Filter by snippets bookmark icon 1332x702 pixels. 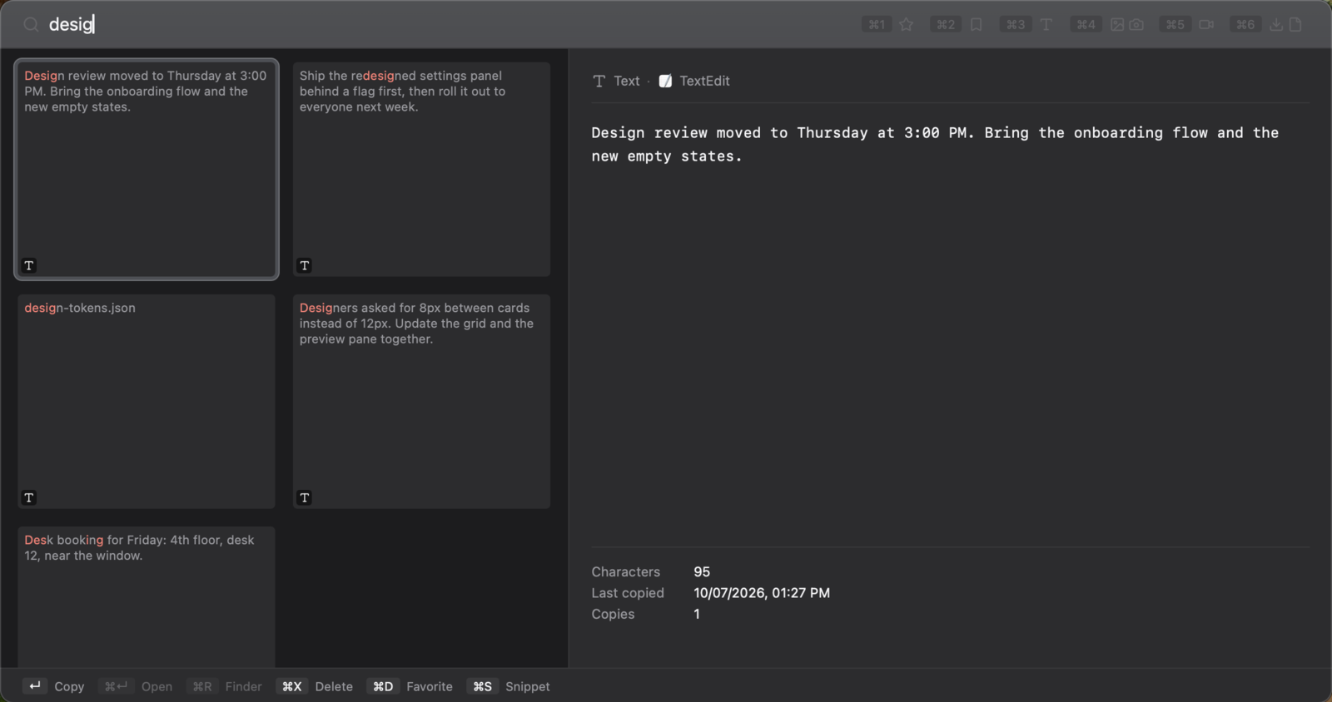977,25
